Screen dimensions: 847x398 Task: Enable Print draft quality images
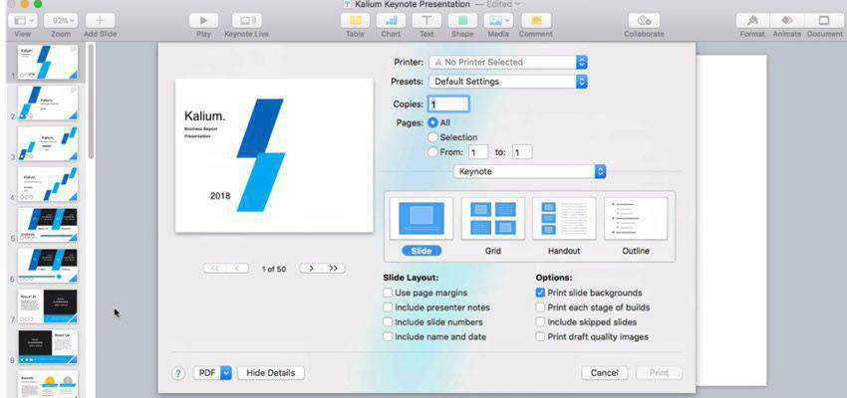[540, 336]
